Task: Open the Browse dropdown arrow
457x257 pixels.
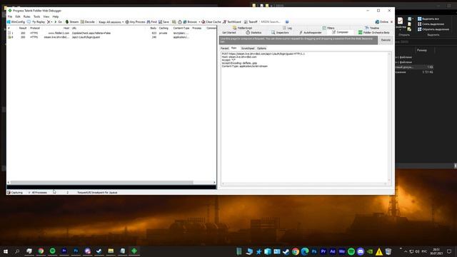Action: point(199,22)
